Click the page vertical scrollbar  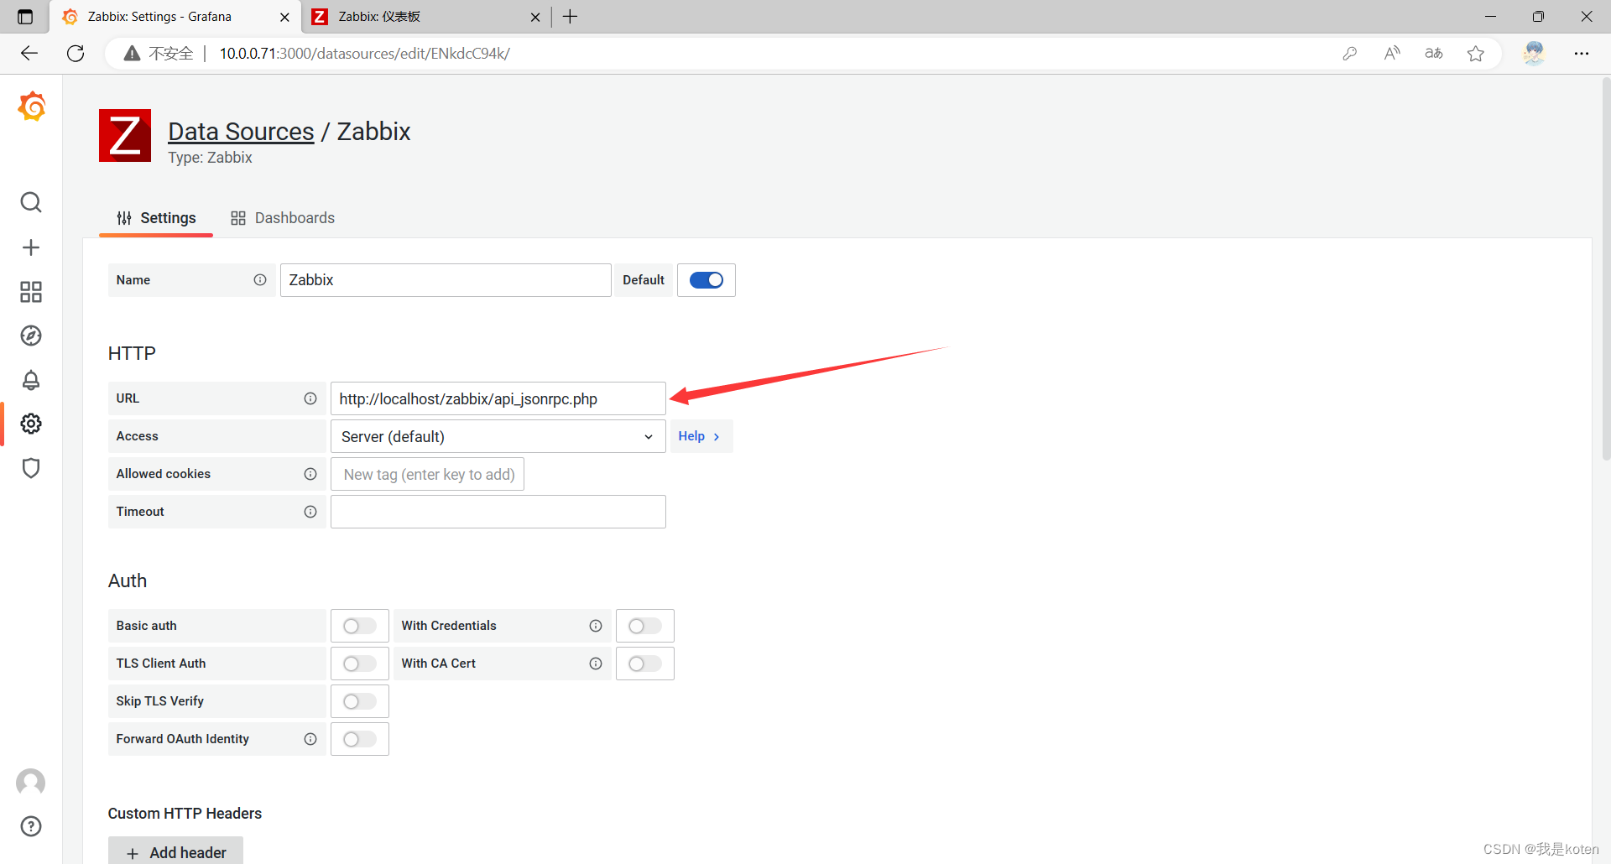click(1606, 268)
